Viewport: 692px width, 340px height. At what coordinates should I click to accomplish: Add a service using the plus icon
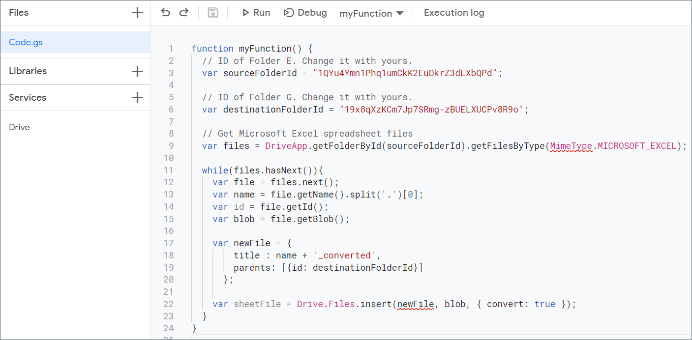[x=137, y=97]
